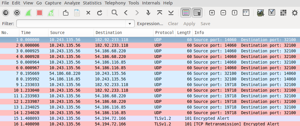Screen dimensions: 300x126
Task: Open the Go menu
Action: point(39,3)
